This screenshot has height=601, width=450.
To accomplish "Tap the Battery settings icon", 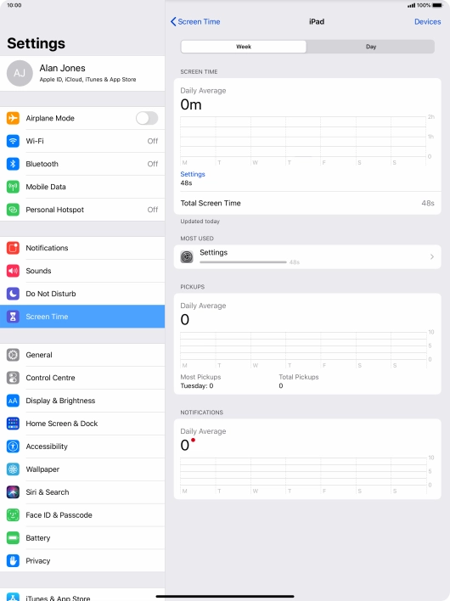I will (x=13, y=538).
